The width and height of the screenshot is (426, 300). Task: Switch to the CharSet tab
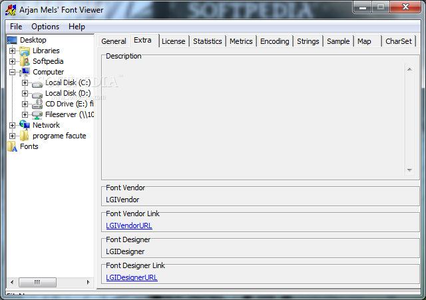(x=399, y=41)
